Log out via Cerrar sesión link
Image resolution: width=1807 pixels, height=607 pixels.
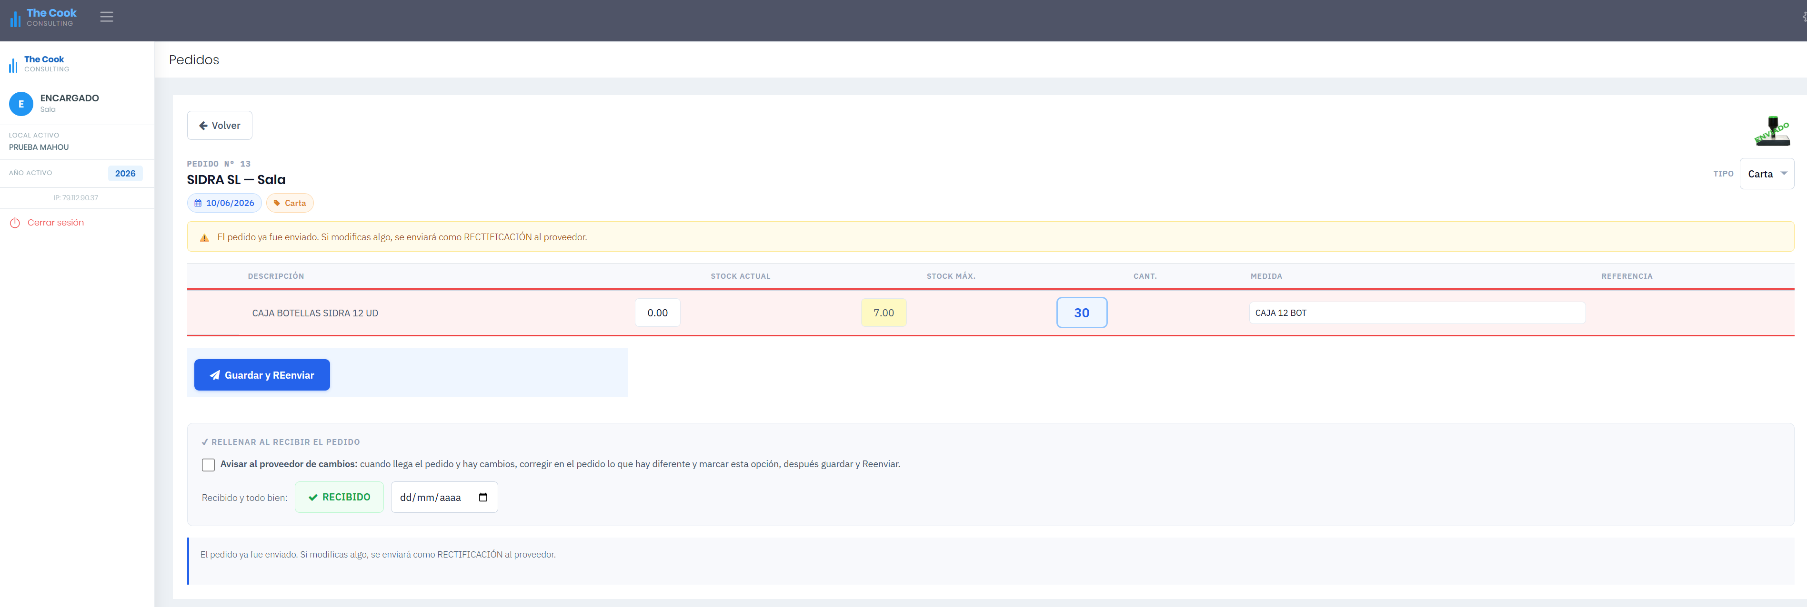(x=55, y=223)
